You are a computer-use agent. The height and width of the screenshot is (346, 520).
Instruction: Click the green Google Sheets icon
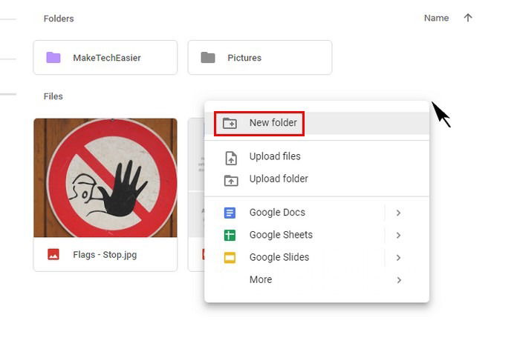(x=230, y=236)
